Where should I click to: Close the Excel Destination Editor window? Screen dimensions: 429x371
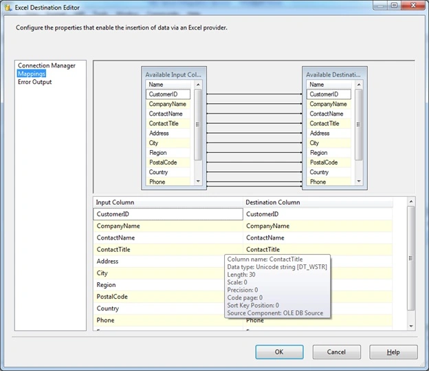413,6
